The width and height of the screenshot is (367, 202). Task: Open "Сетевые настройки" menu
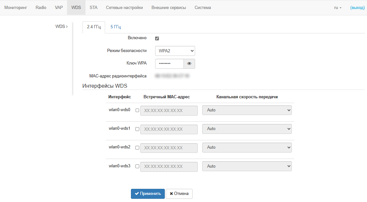[x=124, y=7]
